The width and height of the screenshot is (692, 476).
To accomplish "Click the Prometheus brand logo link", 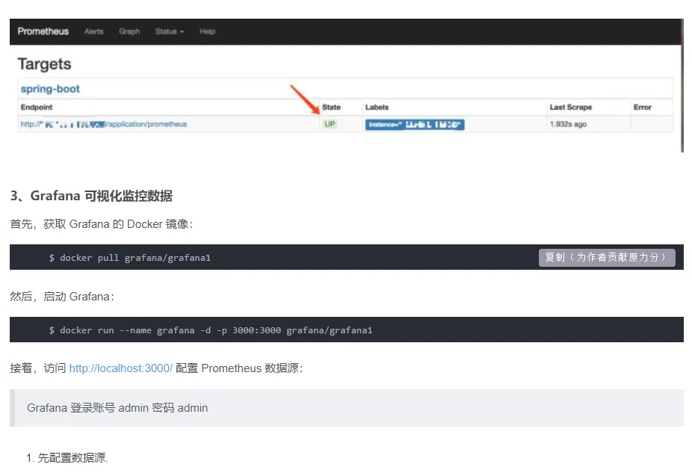I will (x=43, y=31).
